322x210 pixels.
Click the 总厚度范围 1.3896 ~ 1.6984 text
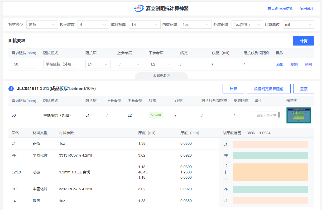247,133
